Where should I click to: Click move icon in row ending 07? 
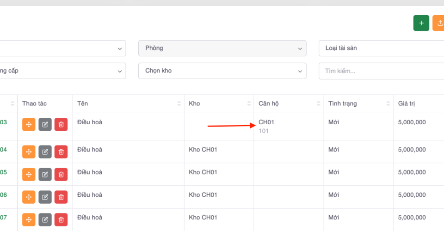[x=29, y=219]
